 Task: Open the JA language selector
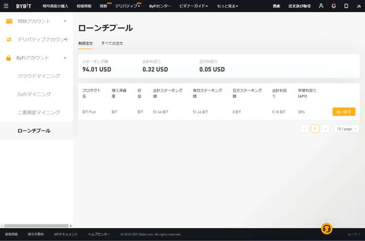tap(359, 6)
